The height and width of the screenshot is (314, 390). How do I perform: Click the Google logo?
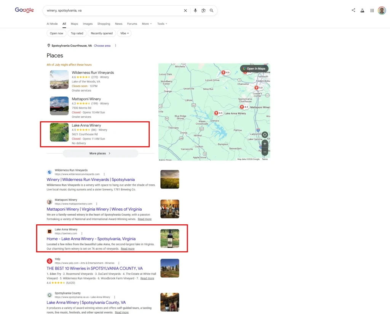(24, 10)
